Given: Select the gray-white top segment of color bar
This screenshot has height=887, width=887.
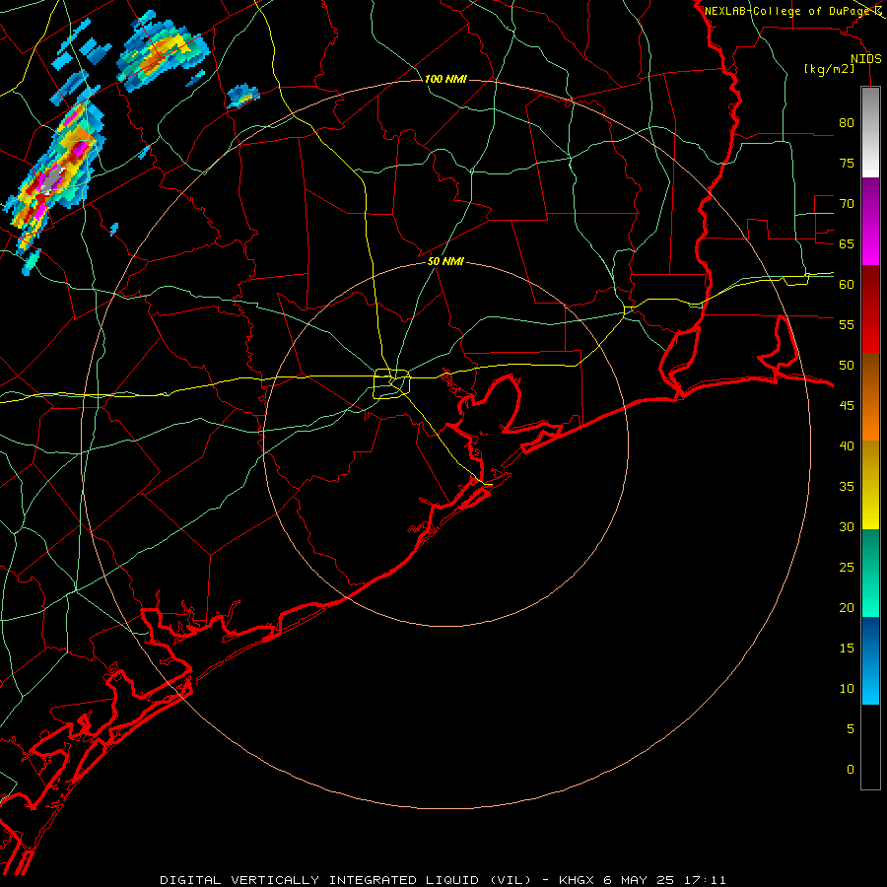Looking at the screenshot, I should tap(870, 132).
